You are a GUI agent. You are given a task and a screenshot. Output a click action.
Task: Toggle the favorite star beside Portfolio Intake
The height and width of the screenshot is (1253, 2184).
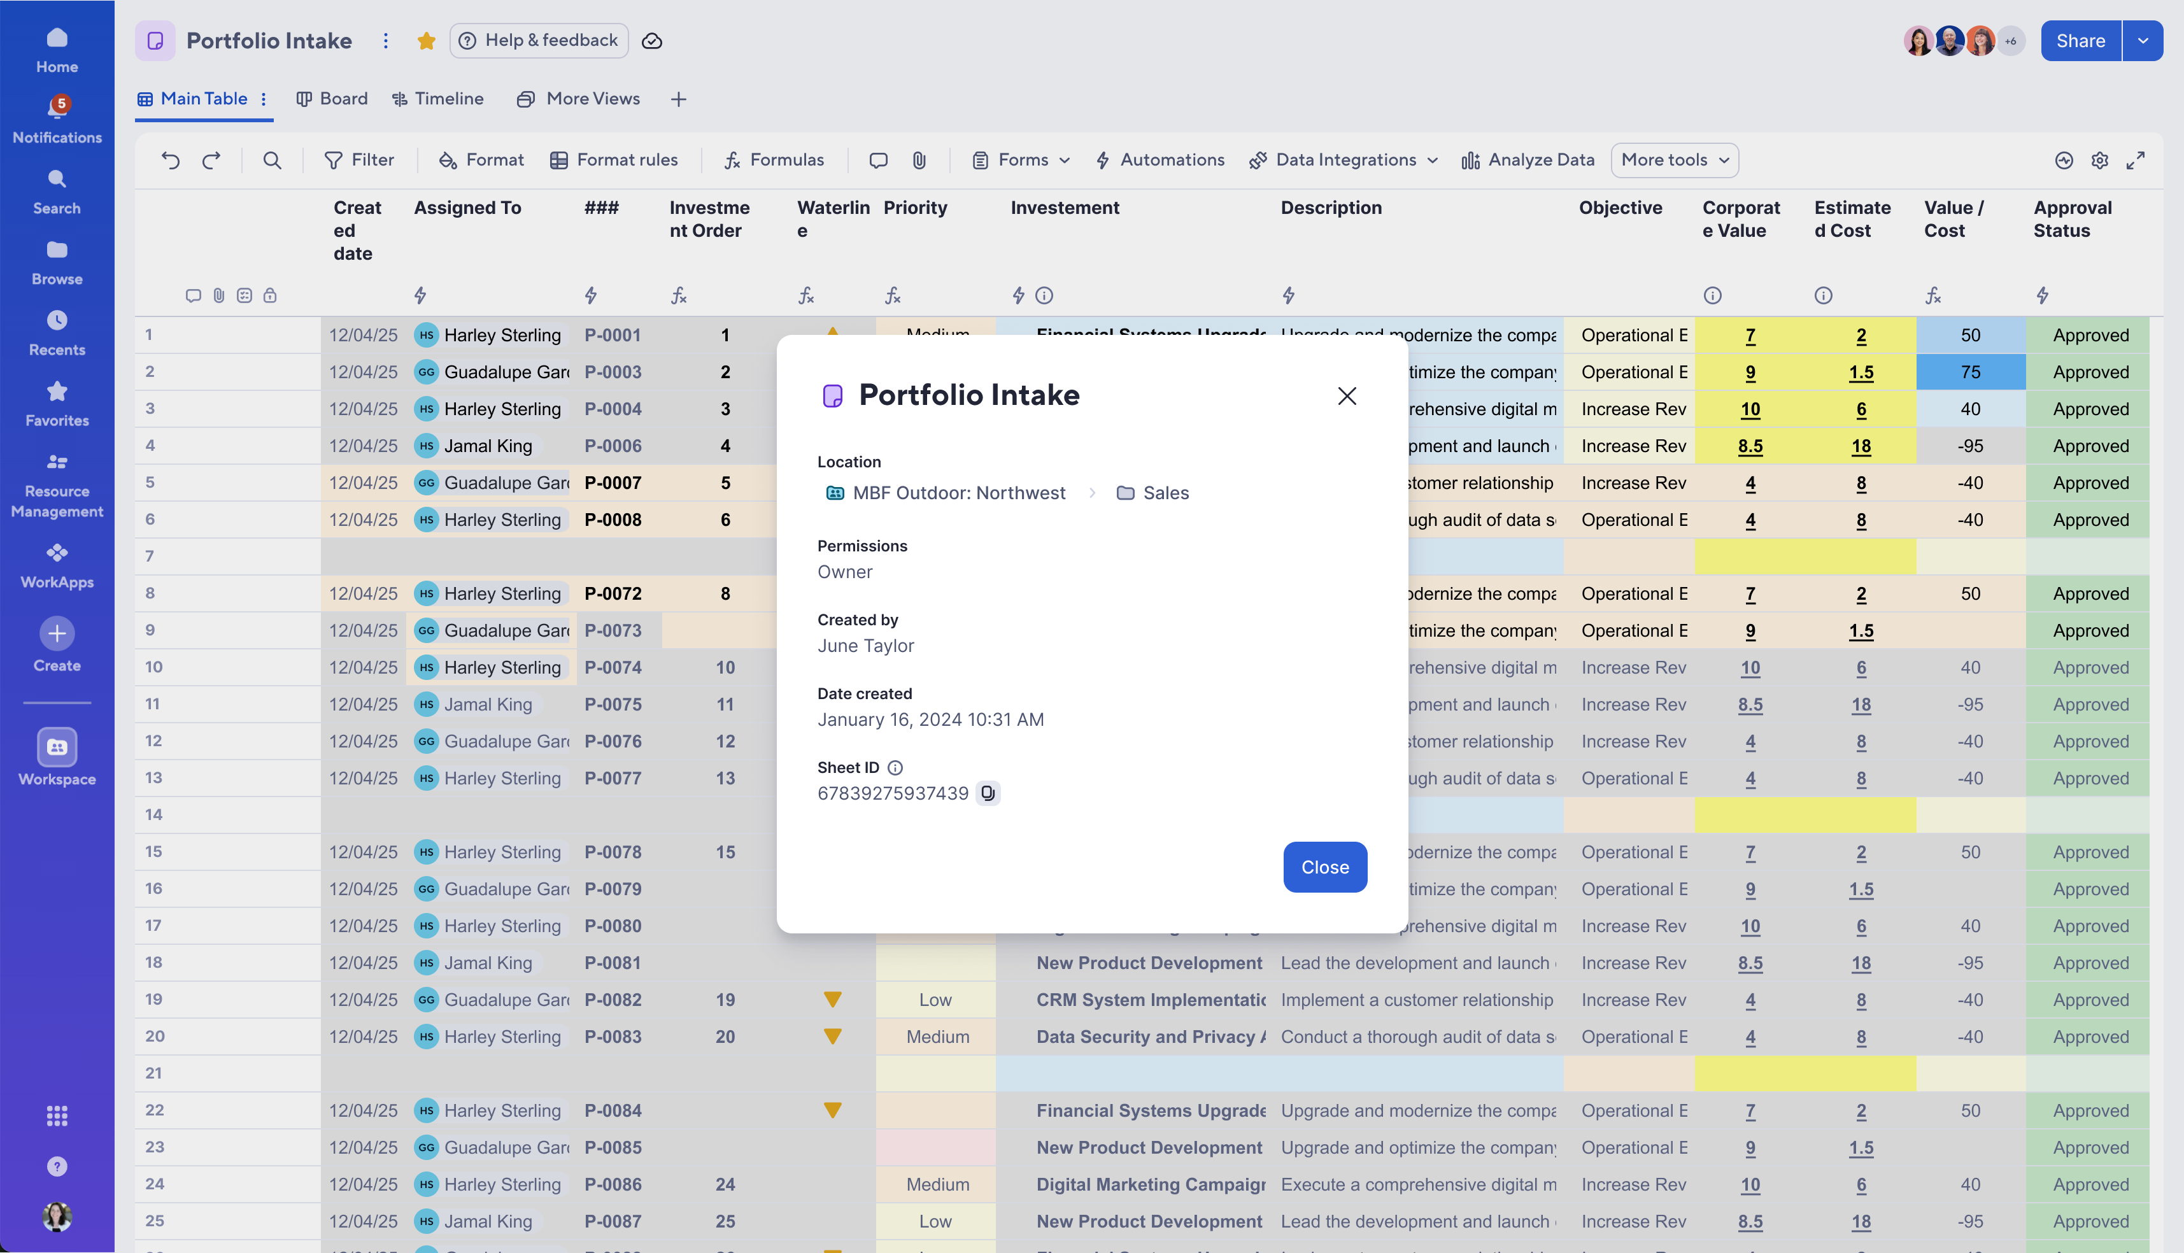426,41
